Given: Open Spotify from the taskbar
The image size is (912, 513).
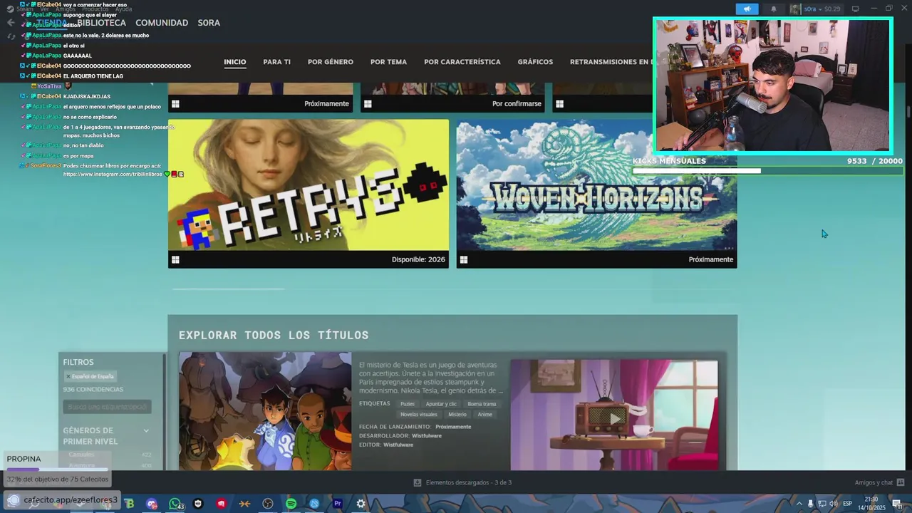Looking at the screenshot, I should (x=291, y=504).
